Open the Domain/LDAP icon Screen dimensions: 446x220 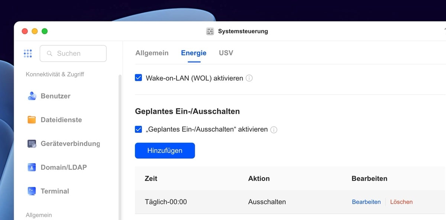point(32,167)
